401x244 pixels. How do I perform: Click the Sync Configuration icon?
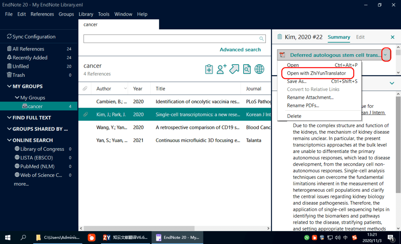click(x=9, y=36)
